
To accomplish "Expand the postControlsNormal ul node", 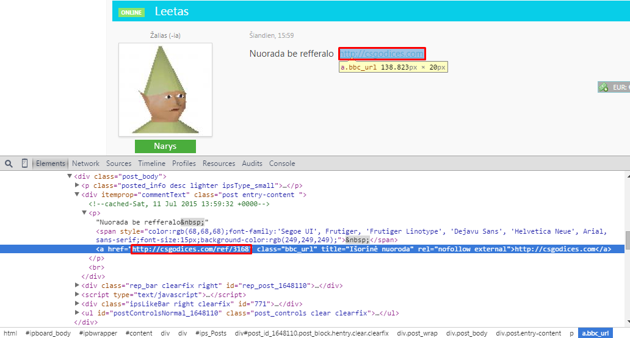I will [x=77, y=312].
